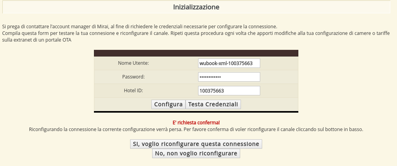Decline with No, non voglio riconfigurare
Viewport: 397px width, 166px height.
tap(196, 153)
